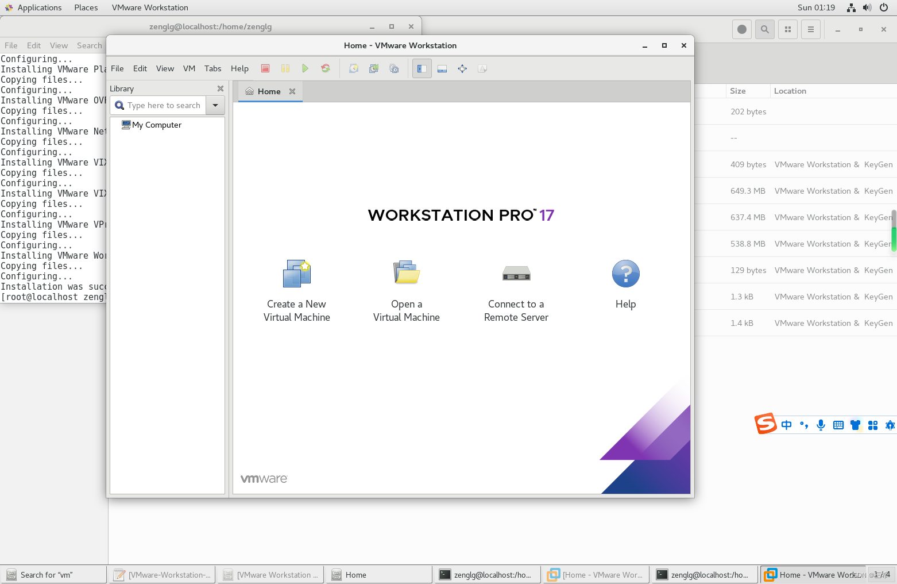This screenshot has height=584, width=897.
Task: Open the Edit menu in VMware
Action: pyautogui.click(x=140, y=68)
